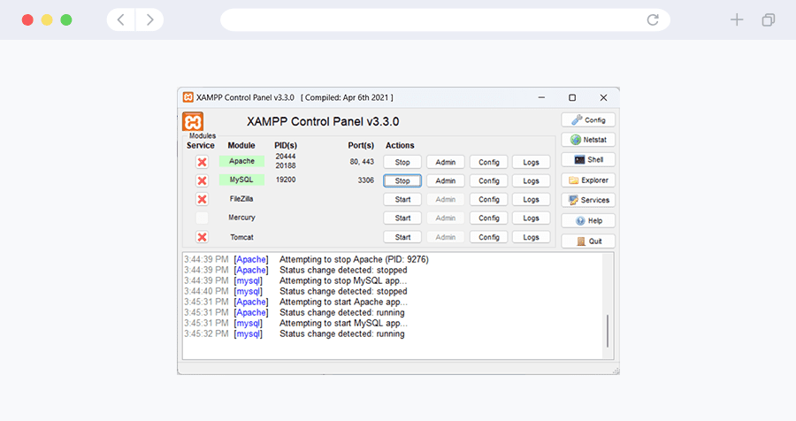
Task: Click the yellow macOS minimize dot
Action: click(x=47, y=19)
